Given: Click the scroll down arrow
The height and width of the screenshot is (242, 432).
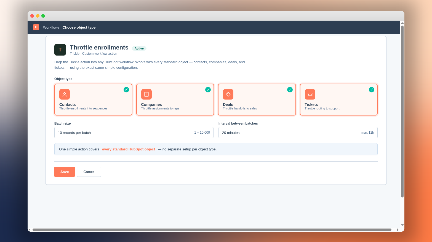Looking at the screenshot, I should (402, 225).
